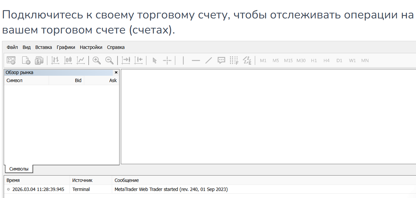Open the Файл menu
The height and width of the screenshot is (198, 416).
tap(12, 47)
